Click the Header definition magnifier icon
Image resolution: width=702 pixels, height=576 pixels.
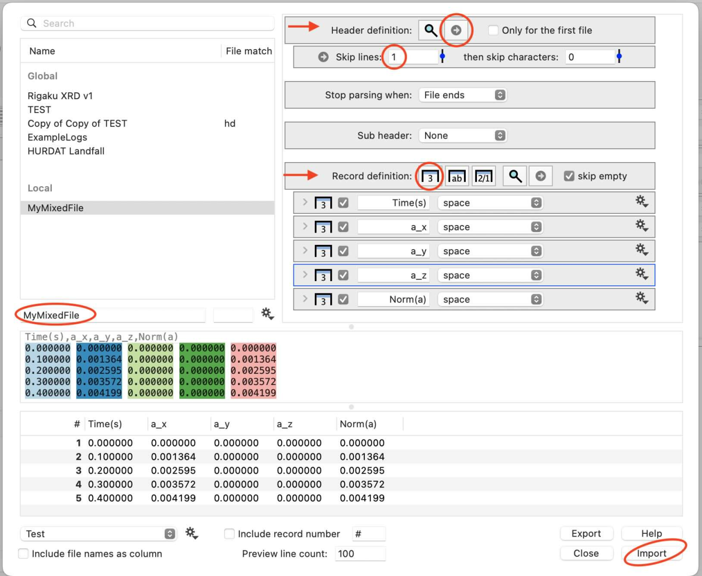pyautogui.click(x=430, y=30)
